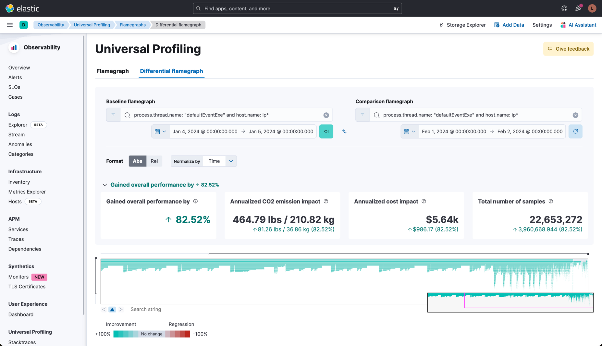Open the baseline filter options icon
The height and width of the screenshot is (346, 602).
click(x=113, y=115)
